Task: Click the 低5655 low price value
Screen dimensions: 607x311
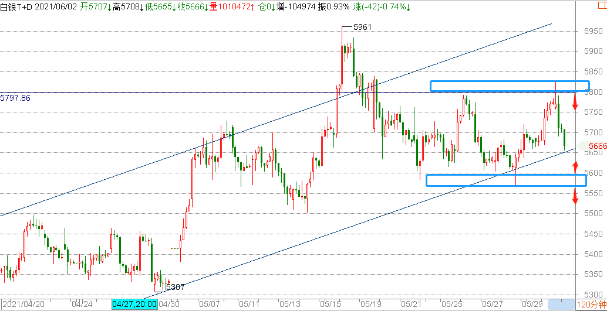Action: pyautogui.click(x=160, y=6)
